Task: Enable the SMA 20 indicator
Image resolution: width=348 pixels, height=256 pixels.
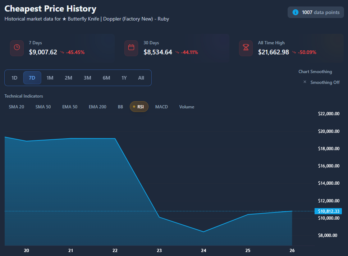Action: pos(17,107)
